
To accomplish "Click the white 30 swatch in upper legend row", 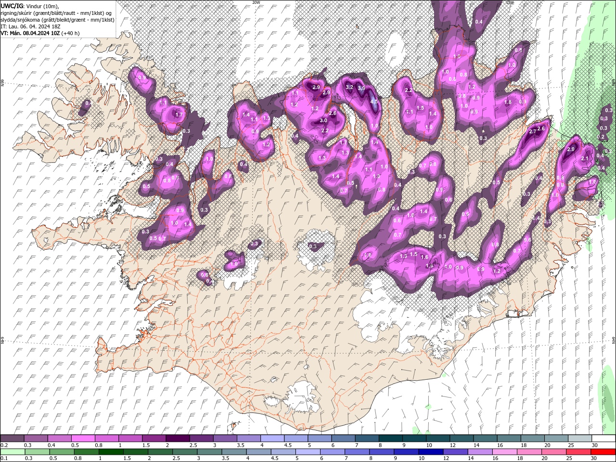I will (x=603, y=438).
